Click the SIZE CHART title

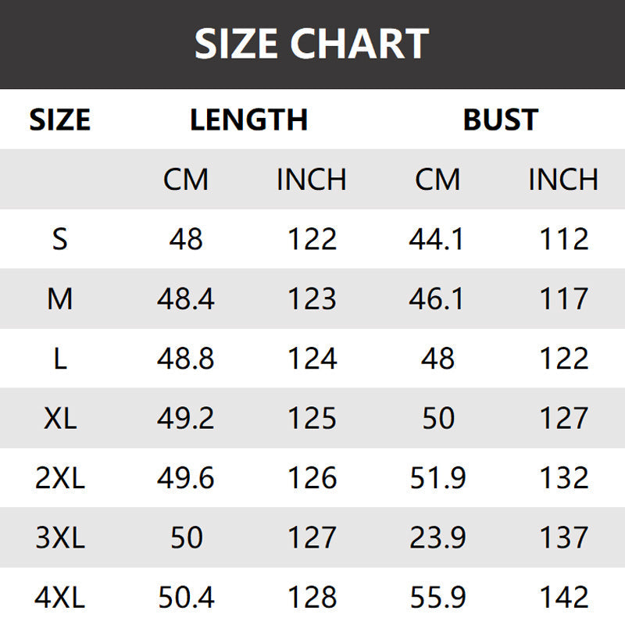pos(312,45)
